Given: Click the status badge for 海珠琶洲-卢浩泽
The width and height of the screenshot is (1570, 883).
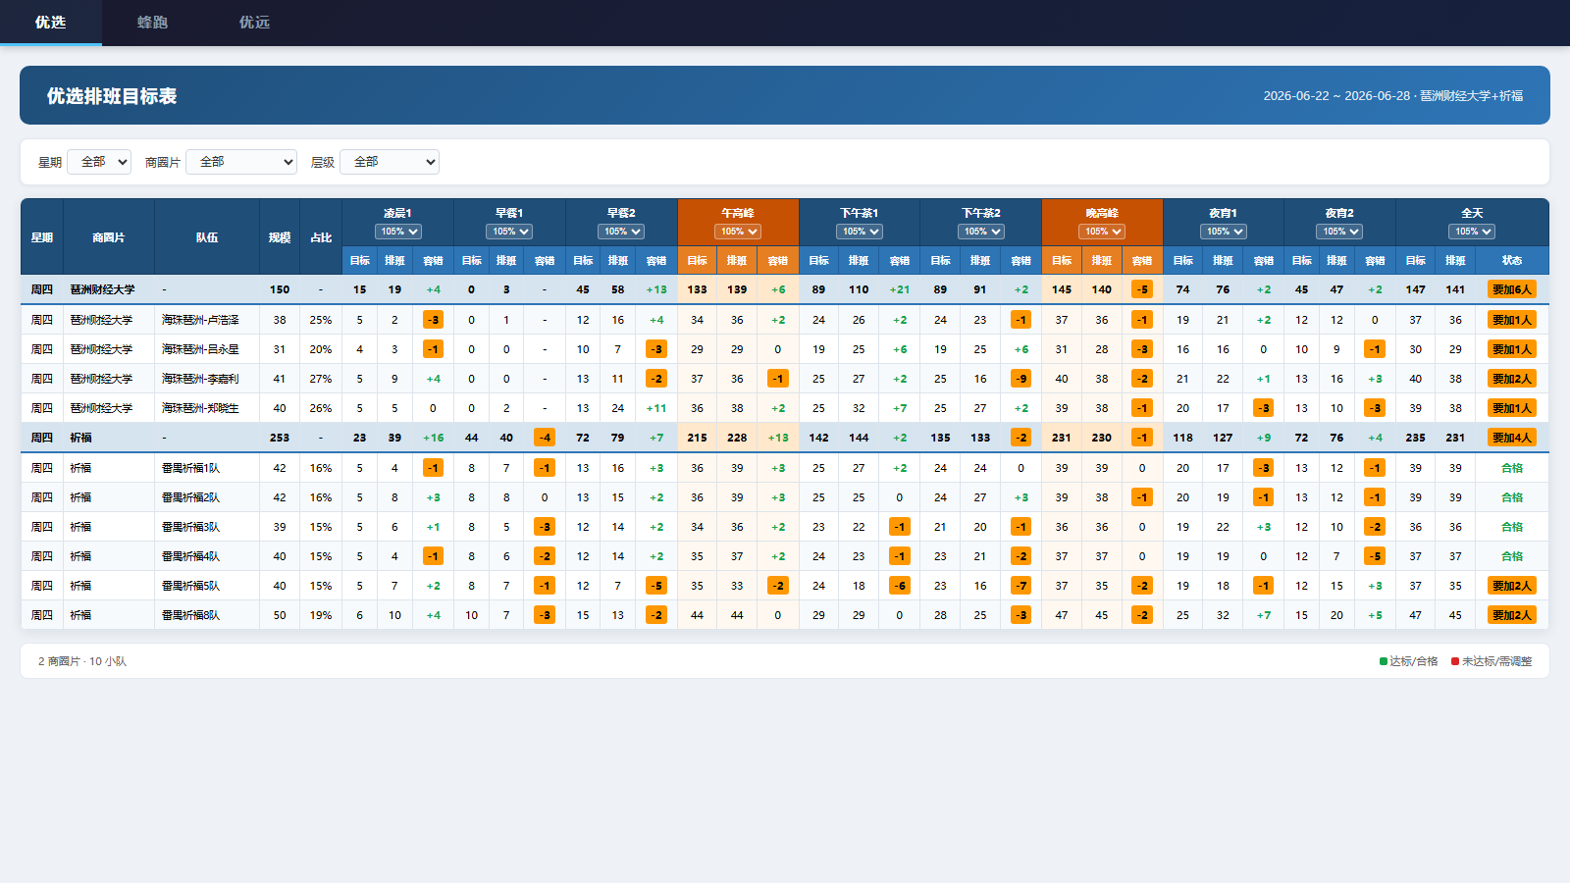Looking at the screenshot, I should 1512,320.
